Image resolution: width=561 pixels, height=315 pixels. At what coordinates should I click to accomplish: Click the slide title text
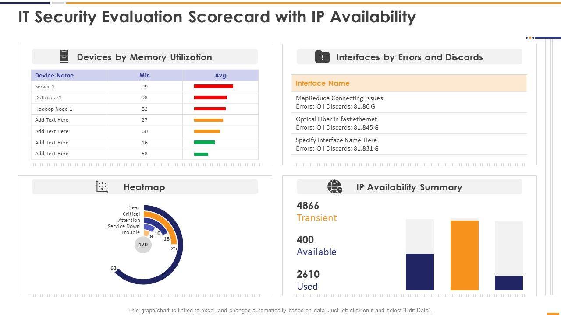[217, 17]
